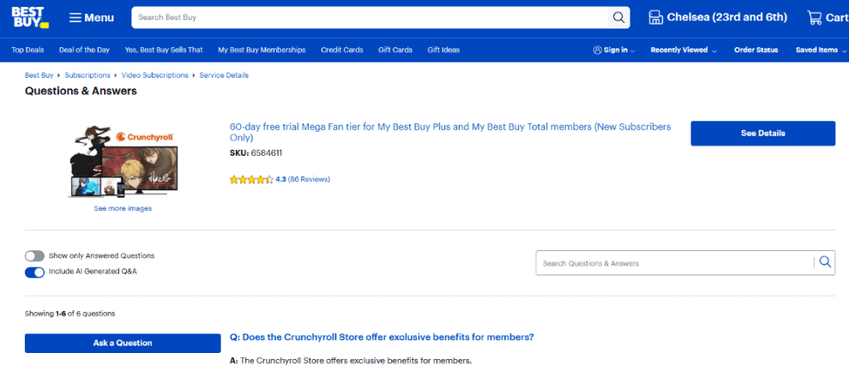849x371 pixels.
Task: Click the Best Buy logo
Action: click(x=30, y=17)
